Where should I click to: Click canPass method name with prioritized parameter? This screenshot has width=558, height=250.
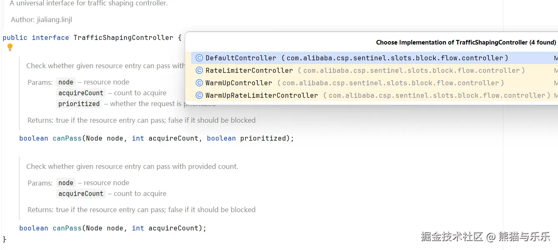[67, 139]
